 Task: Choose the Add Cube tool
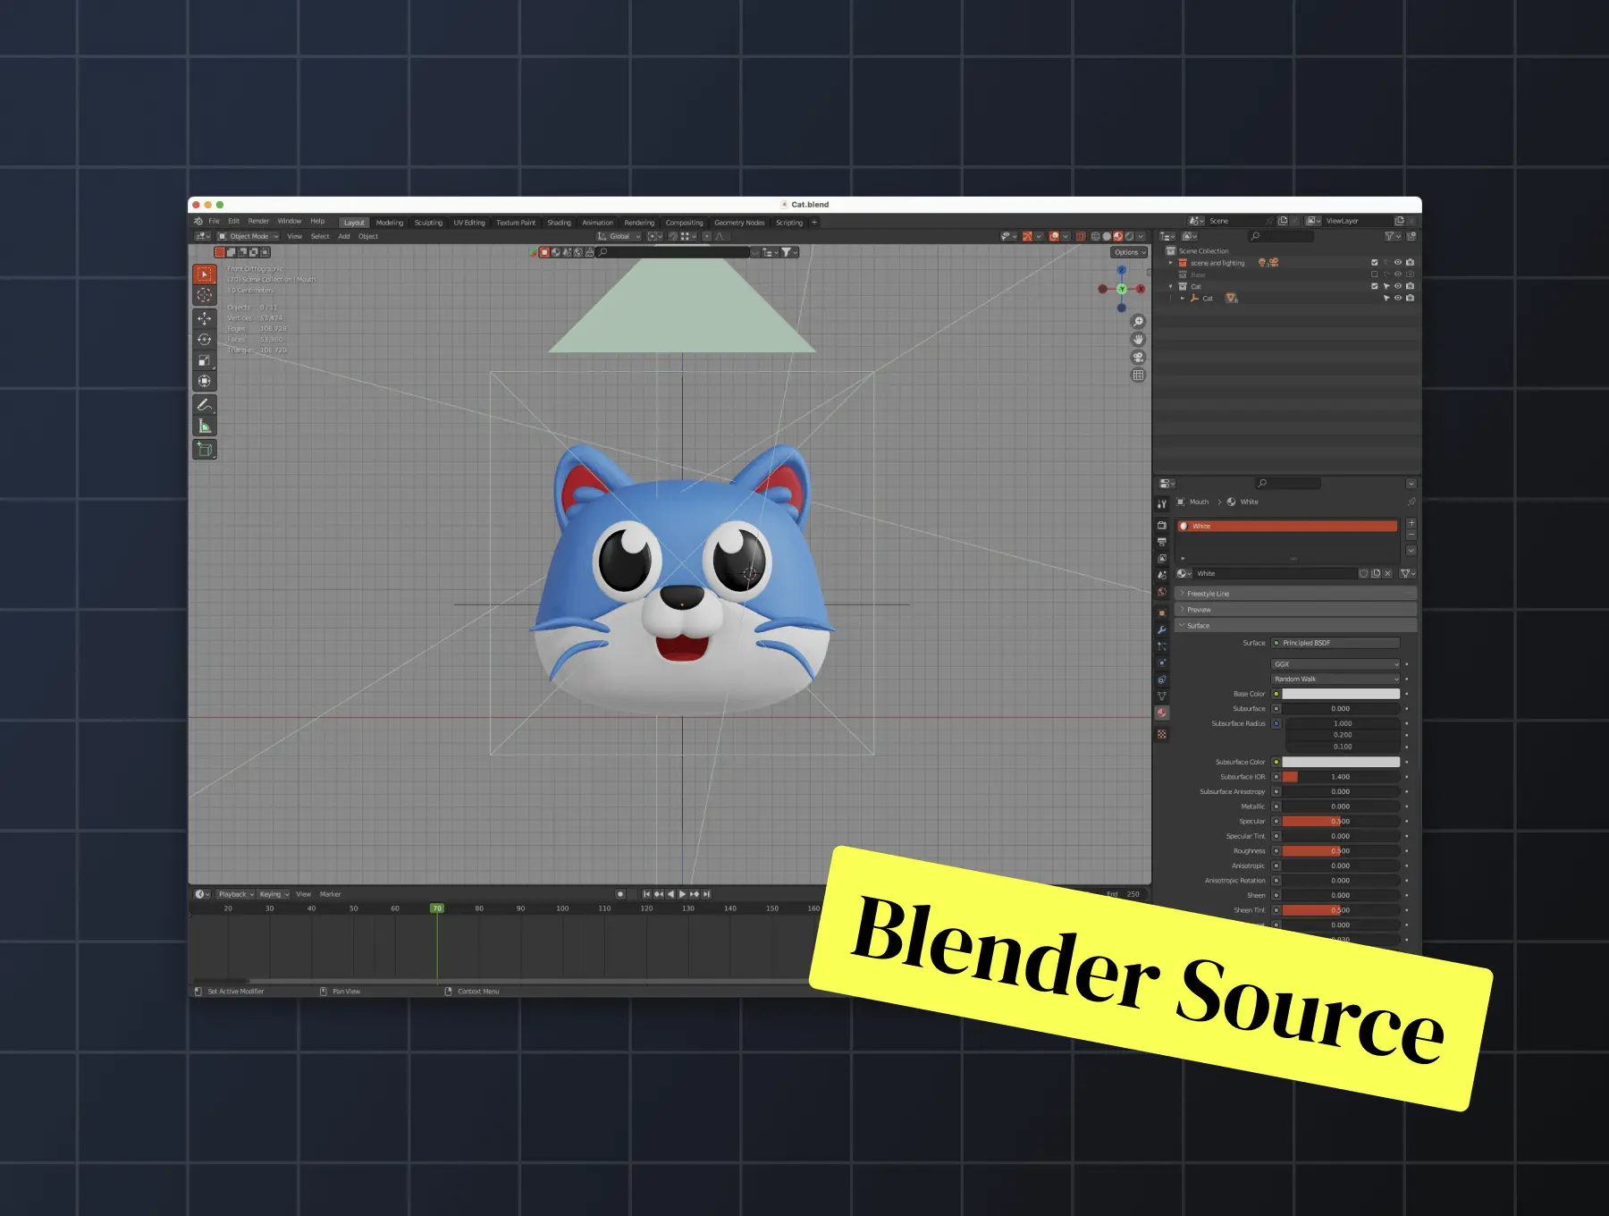tap(205, 450)
